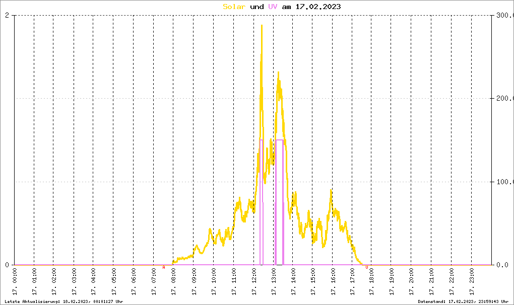Click the time label '17. 10:00'
The height and width of the screenshot is (305, 514).
[x=214, y=282]
